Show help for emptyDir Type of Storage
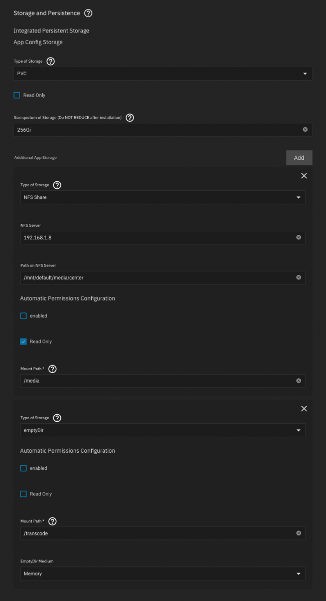The height and width of the screenshot is (601, 326). [x=57, y=418]
